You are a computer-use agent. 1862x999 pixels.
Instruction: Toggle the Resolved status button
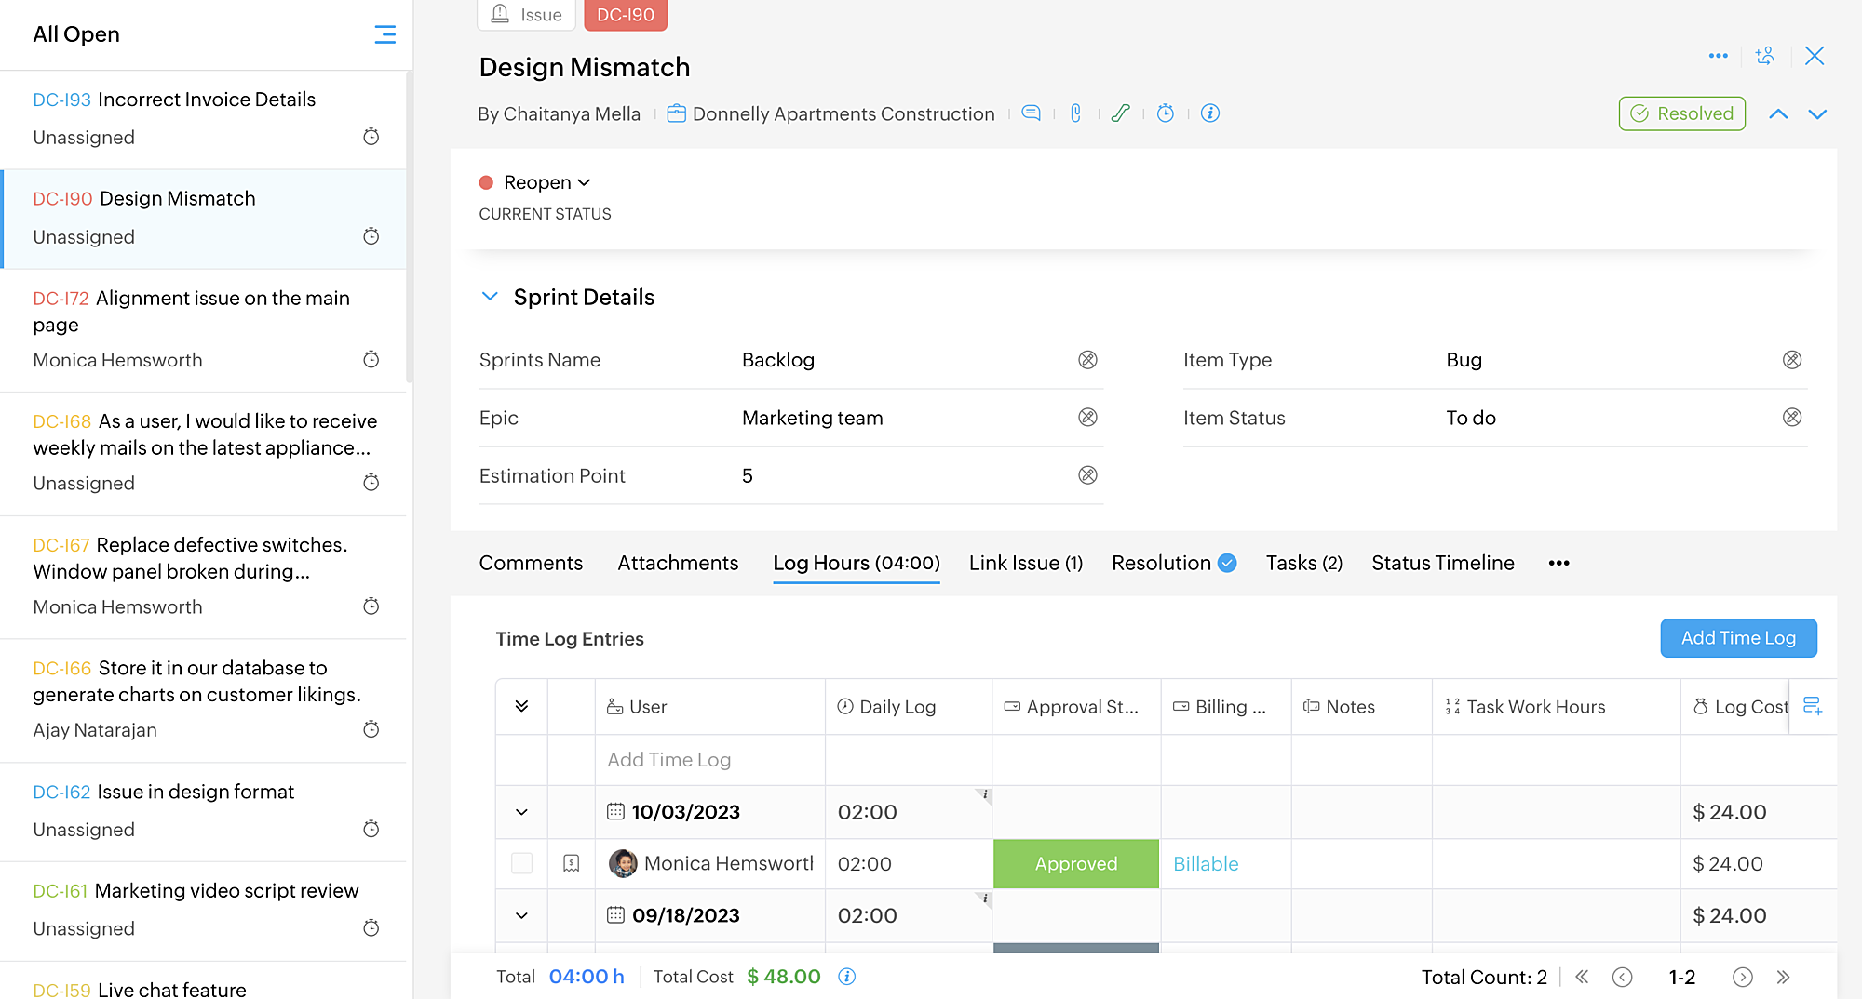1681,113
